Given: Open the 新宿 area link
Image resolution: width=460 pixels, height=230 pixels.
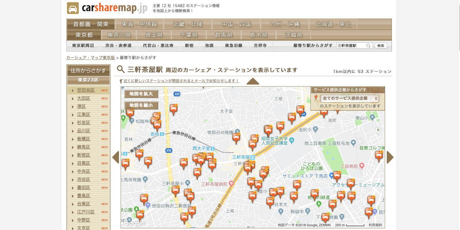Looking at the screenshot, I should coord(189,46).
